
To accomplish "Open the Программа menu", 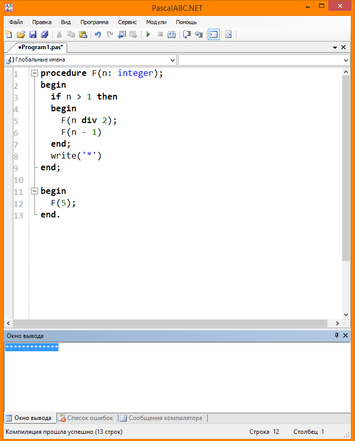I will pyautogui.click(x=94, y=22).
